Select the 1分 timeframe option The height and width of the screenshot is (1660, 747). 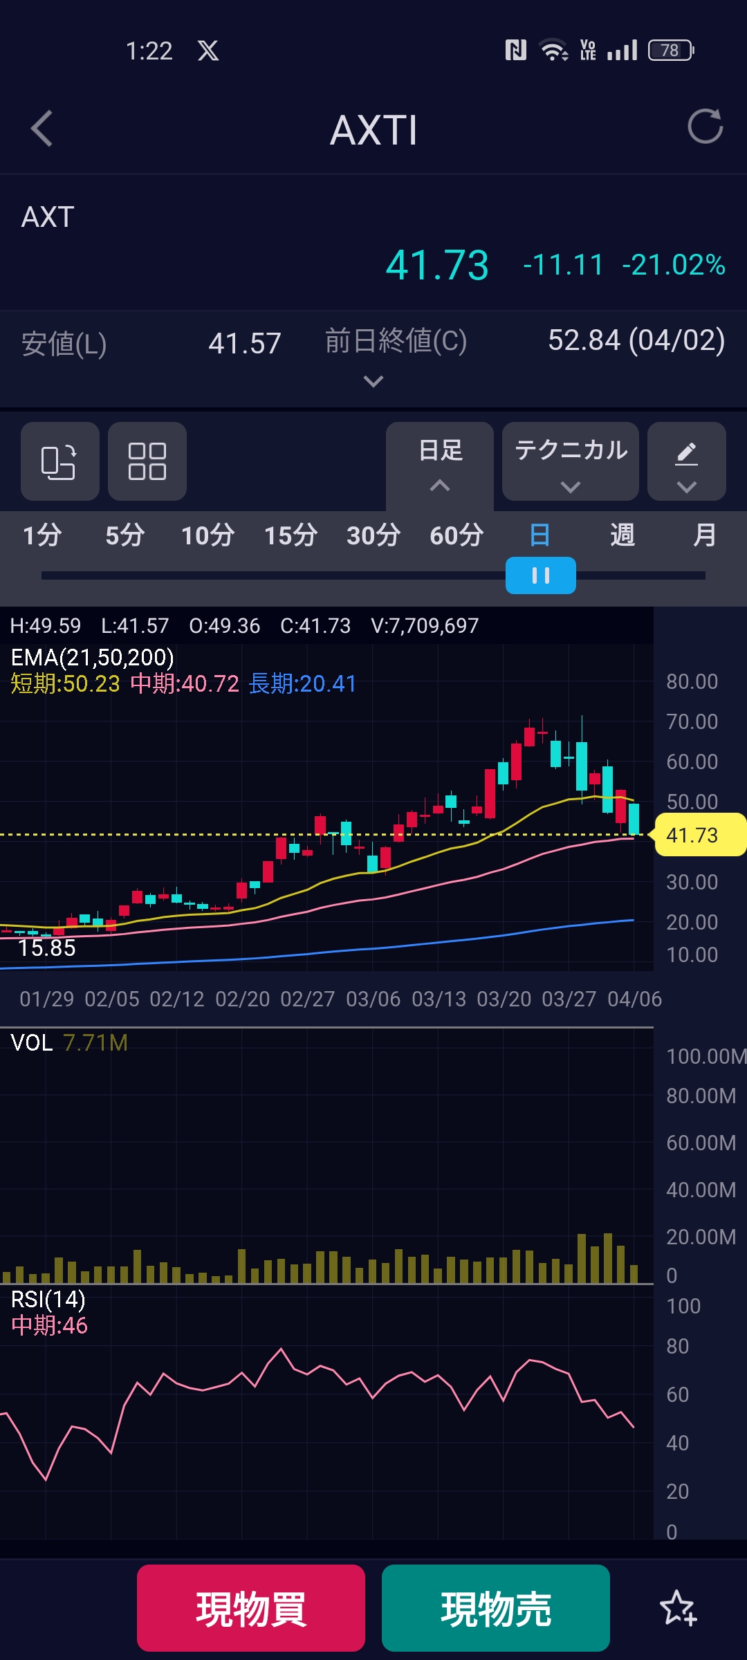42,535
